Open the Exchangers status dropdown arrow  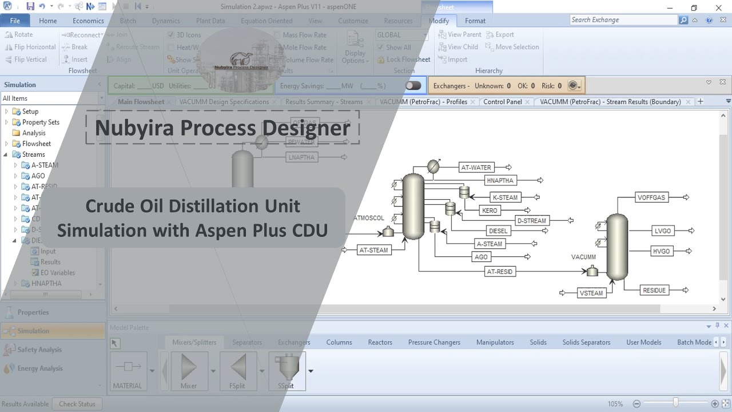coord(579,86)
